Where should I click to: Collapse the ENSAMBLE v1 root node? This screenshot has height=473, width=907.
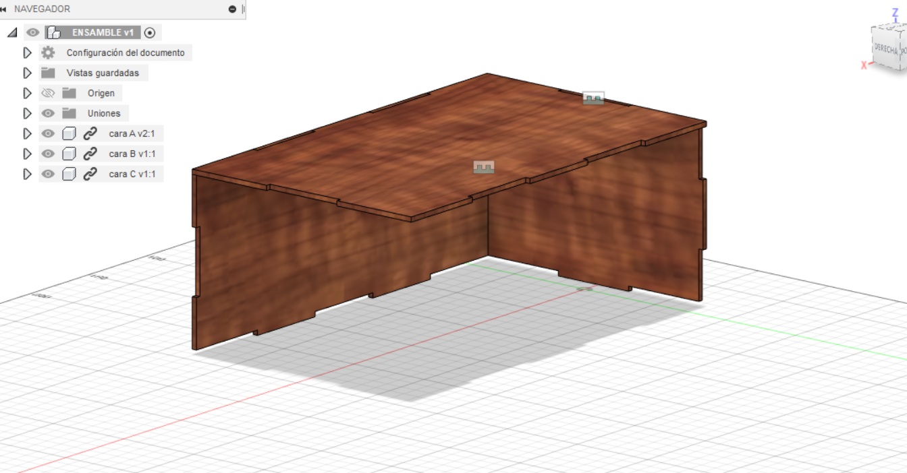pyautogui.click(x=12, y=32)
